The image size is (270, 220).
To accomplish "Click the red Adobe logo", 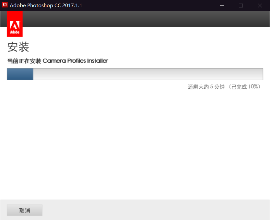I will 15,24.
